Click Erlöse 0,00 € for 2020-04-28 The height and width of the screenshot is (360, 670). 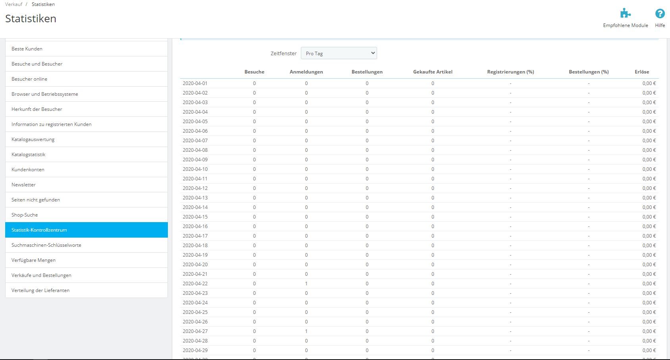(649, 341)
